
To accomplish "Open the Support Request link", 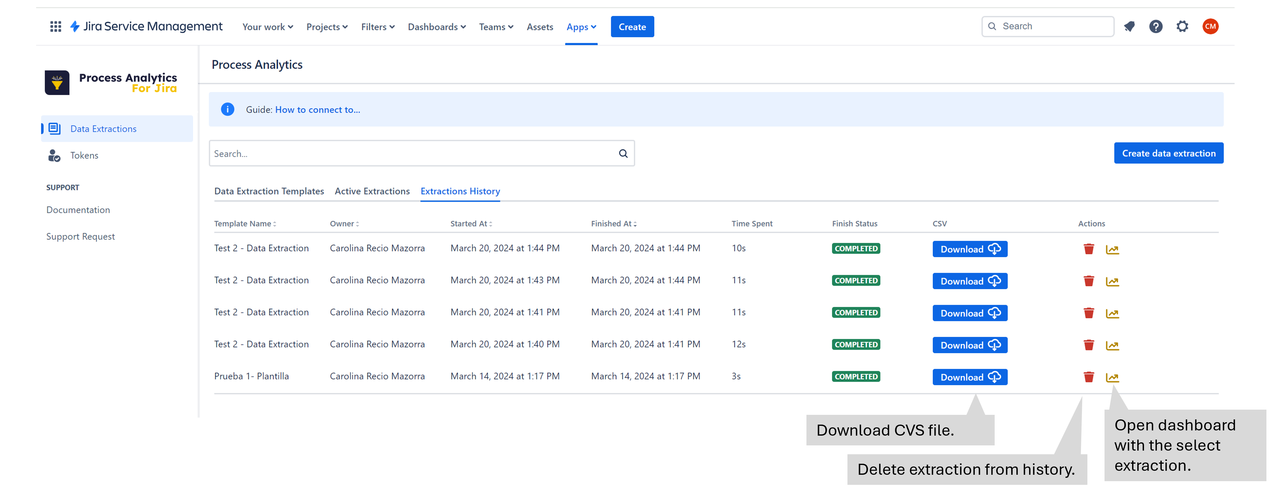I will (x=80, y=236).
